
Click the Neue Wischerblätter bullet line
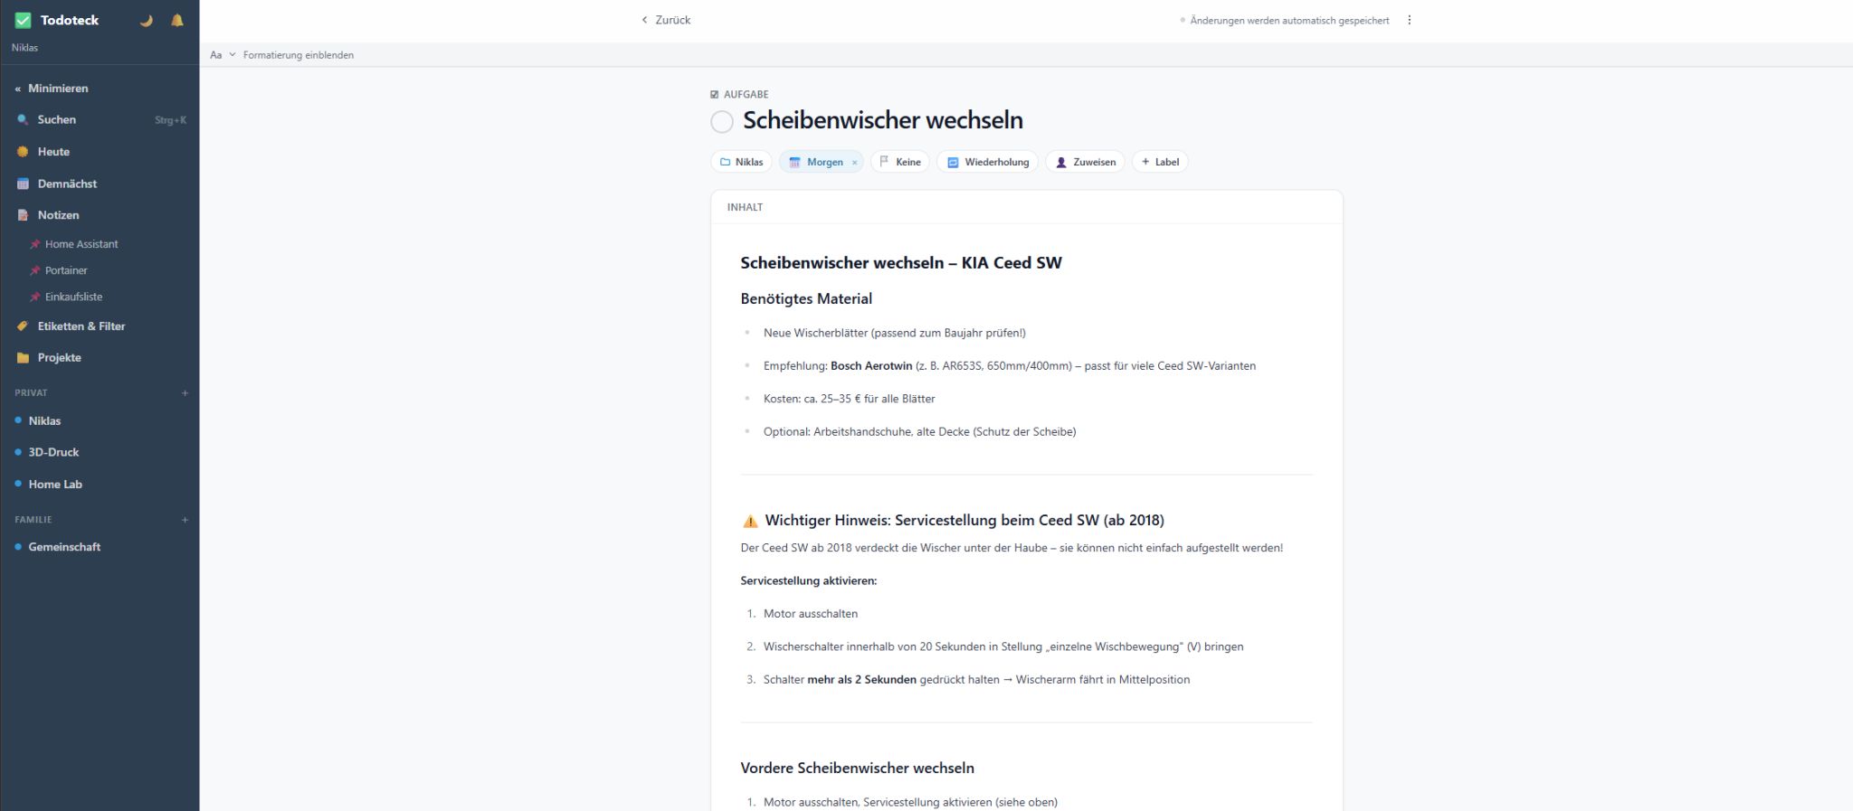(895, 334)
